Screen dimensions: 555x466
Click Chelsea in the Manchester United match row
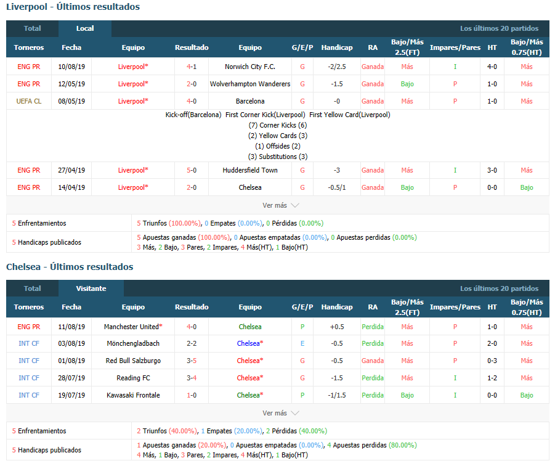(x=250, y=327)
